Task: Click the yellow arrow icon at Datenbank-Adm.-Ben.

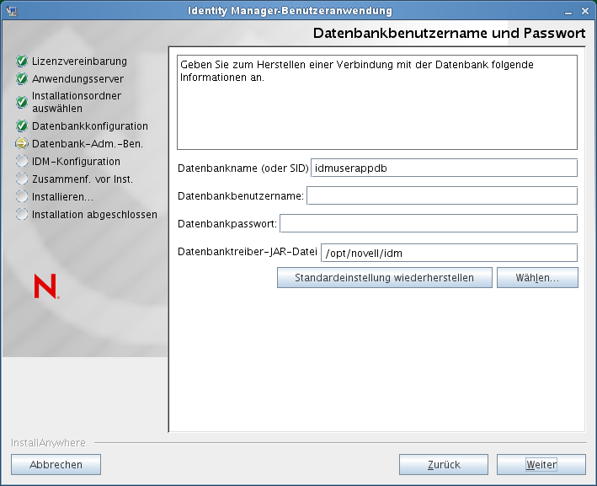Action: tap(22, 143)
